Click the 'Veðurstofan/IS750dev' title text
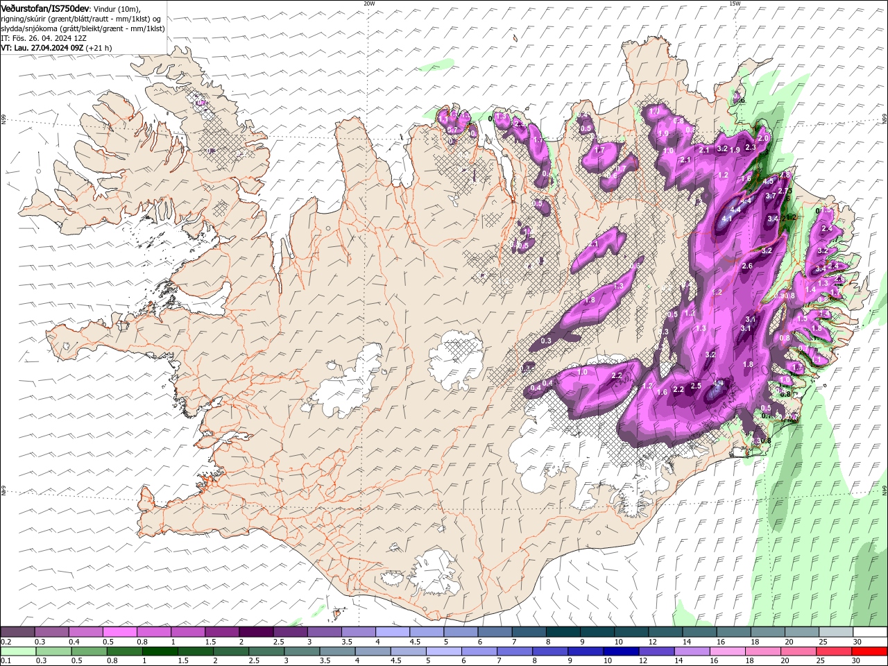The width and height of the screenshot is (888, 666). (x=45, y=8)
